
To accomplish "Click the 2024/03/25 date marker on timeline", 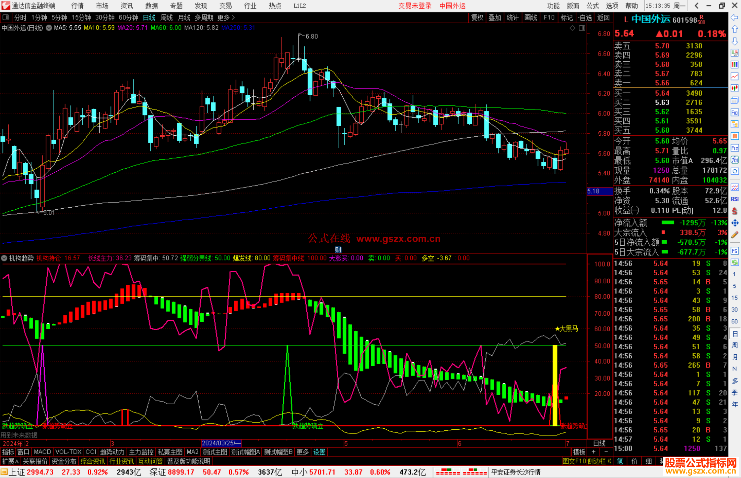I will 221,443.
